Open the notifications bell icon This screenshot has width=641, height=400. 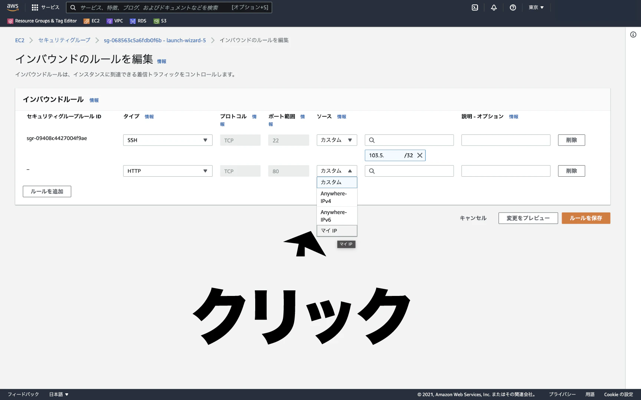click(494, 7)
